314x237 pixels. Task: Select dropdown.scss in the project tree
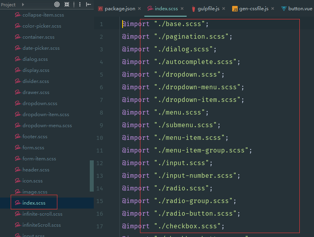tap(40, 103)
